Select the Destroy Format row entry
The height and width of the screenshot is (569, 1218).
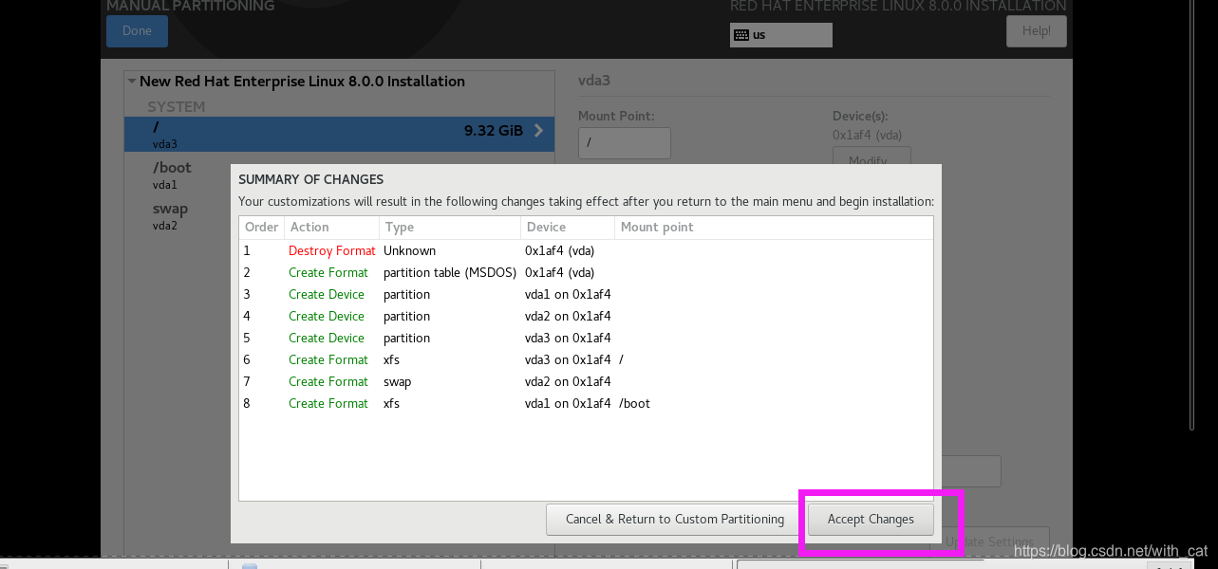(332, 251)
